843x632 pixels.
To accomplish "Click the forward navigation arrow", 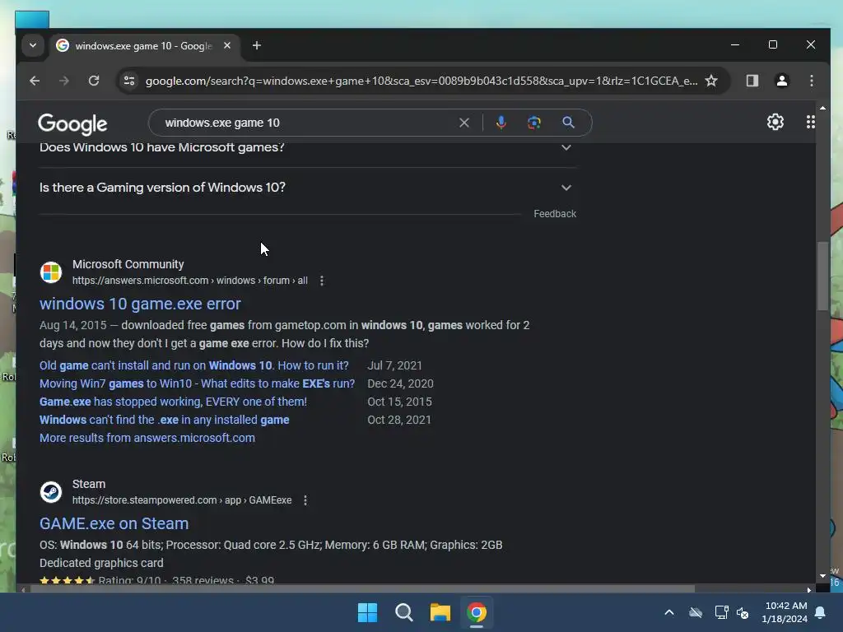I will [64, 81].
